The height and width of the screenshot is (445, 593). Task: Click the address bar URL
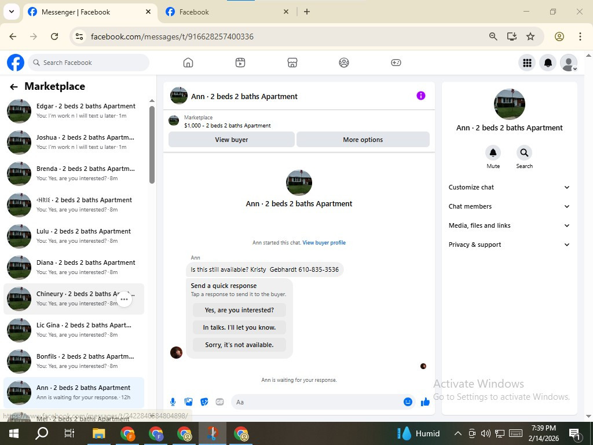coord(172,37)
